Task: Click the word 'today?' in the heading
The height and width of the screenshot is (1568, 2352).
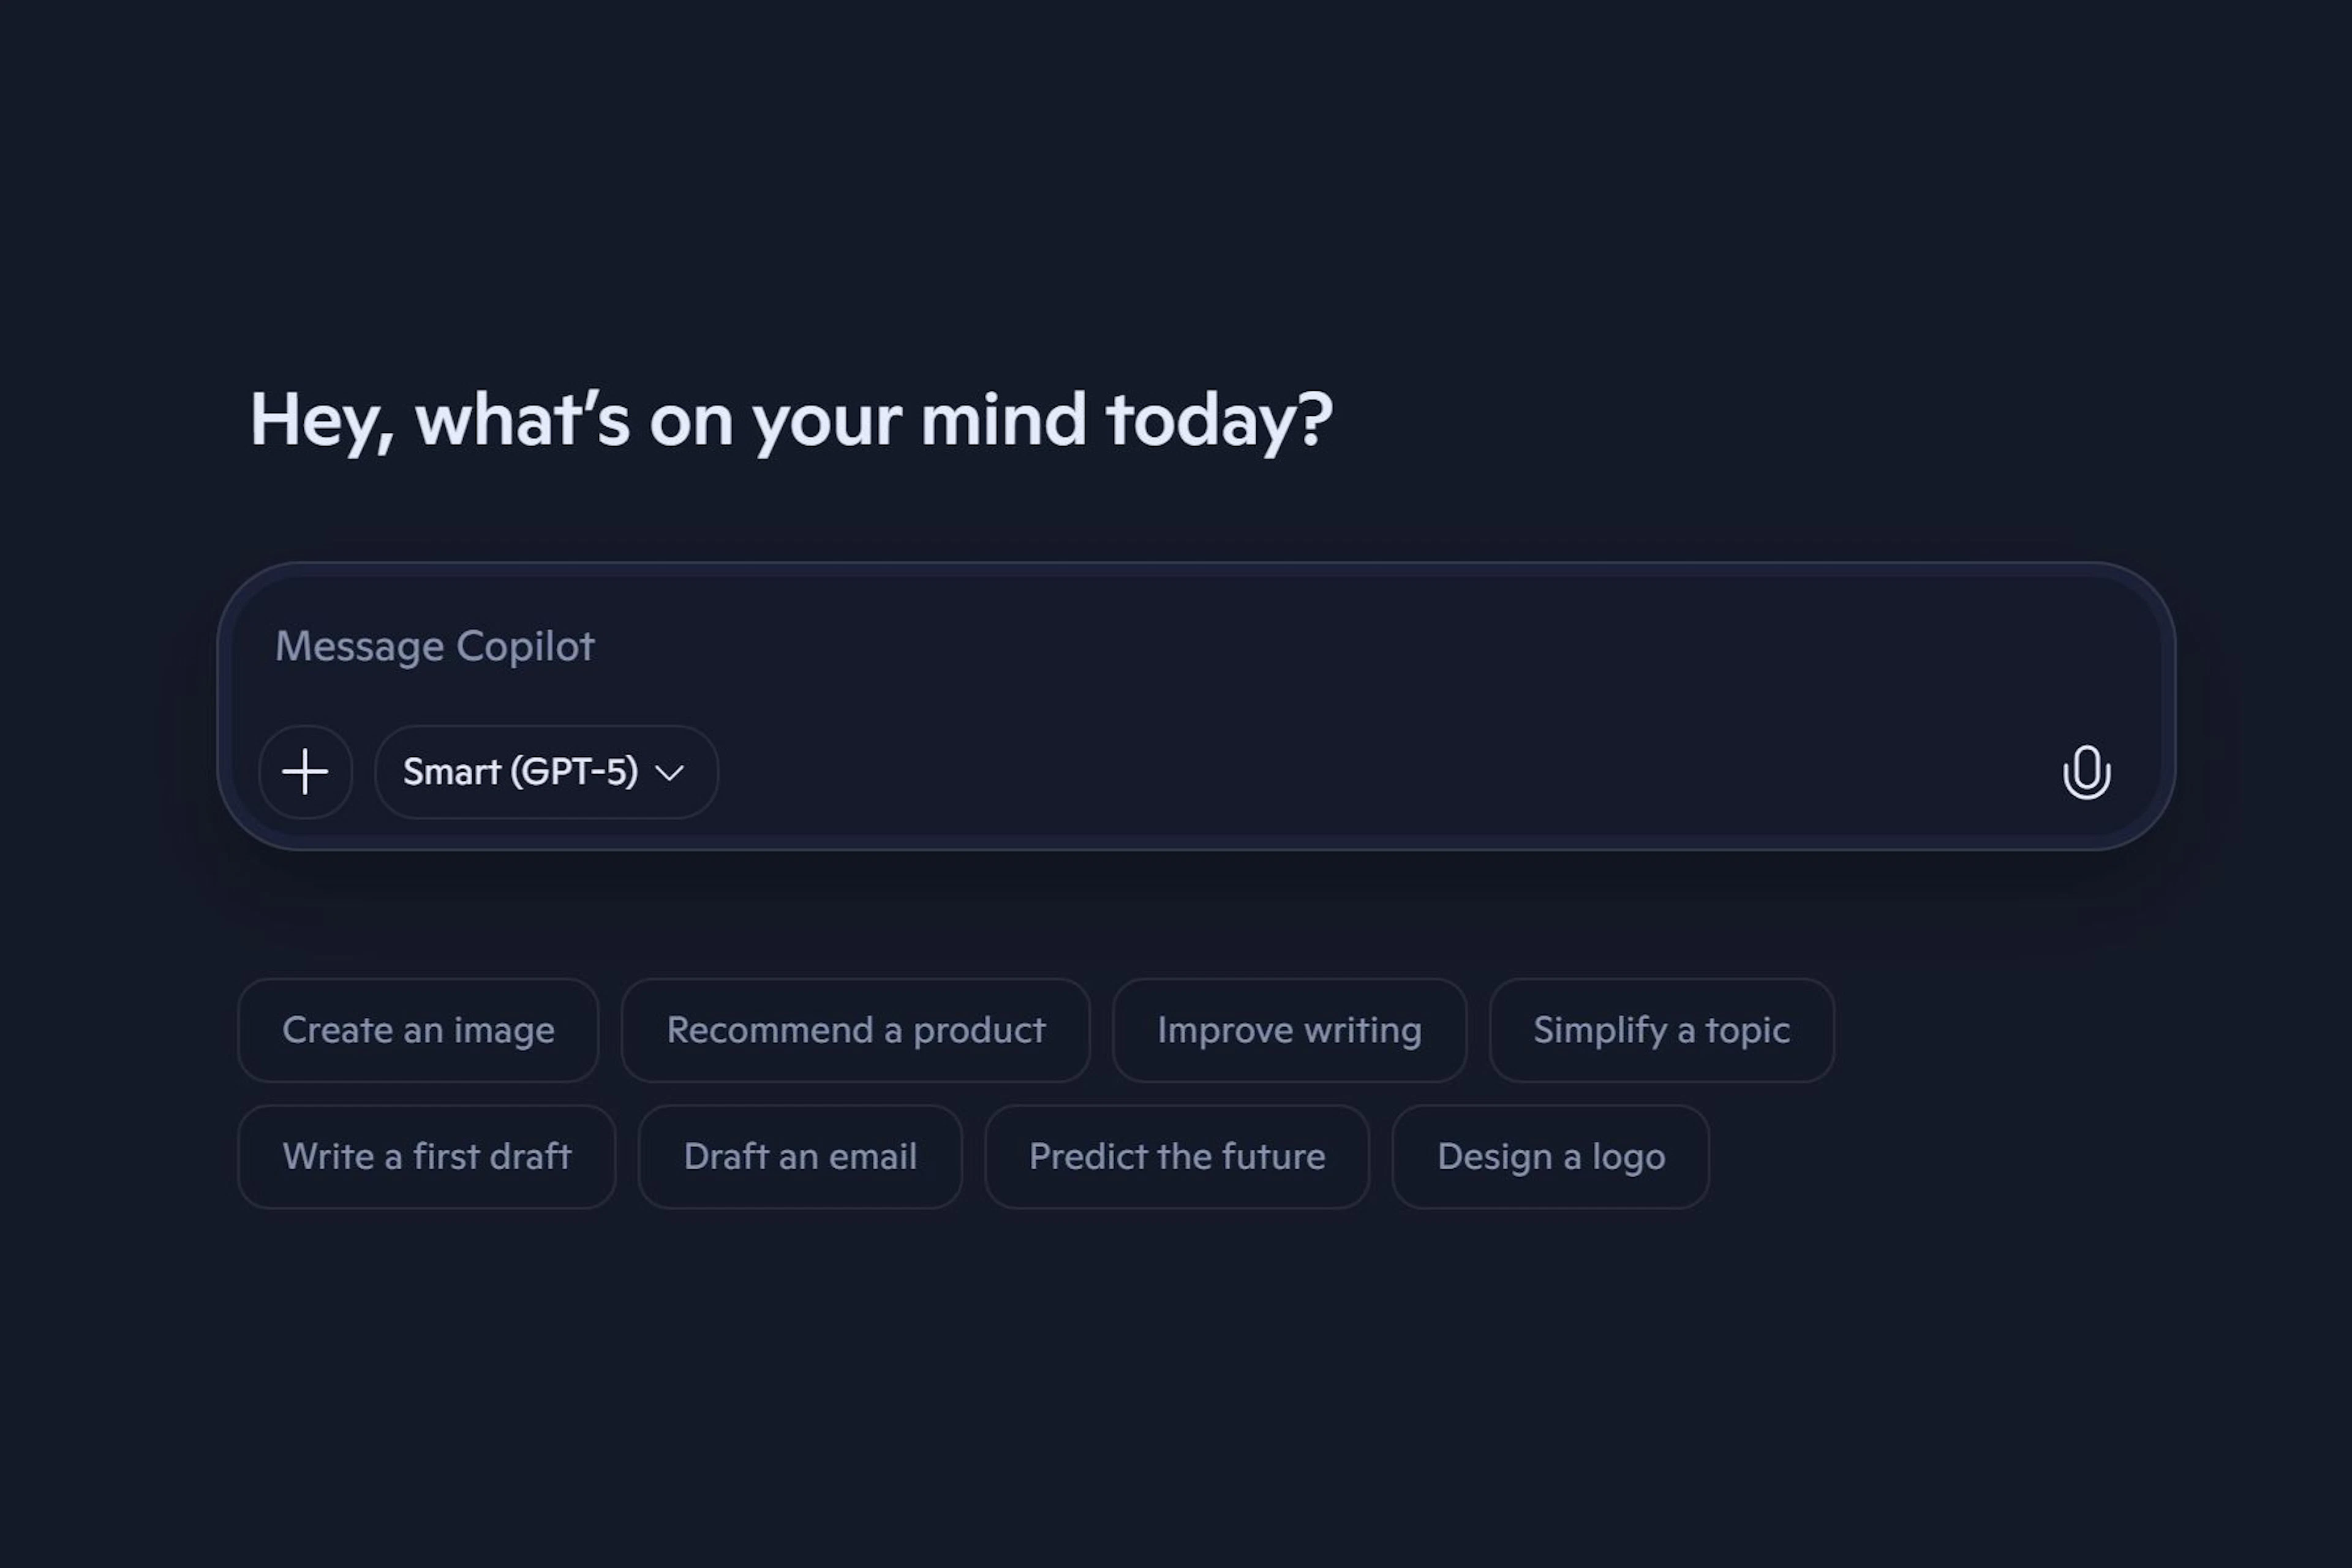Action: tap(1218, 420)
